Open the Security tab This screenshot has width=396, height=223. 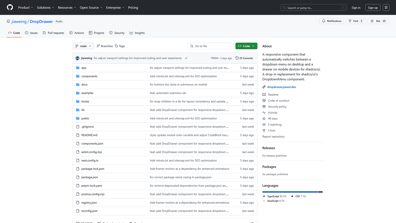[x=117, y=33]
